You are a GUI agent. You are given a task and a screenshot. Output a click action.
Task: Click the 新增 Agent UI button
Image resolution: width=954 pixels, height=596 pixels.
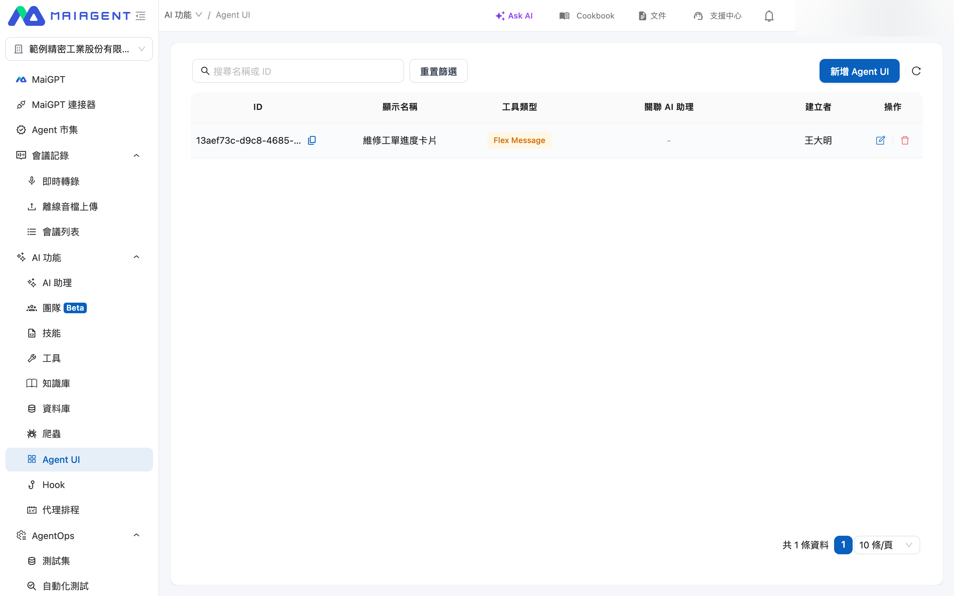click(859, 71)
